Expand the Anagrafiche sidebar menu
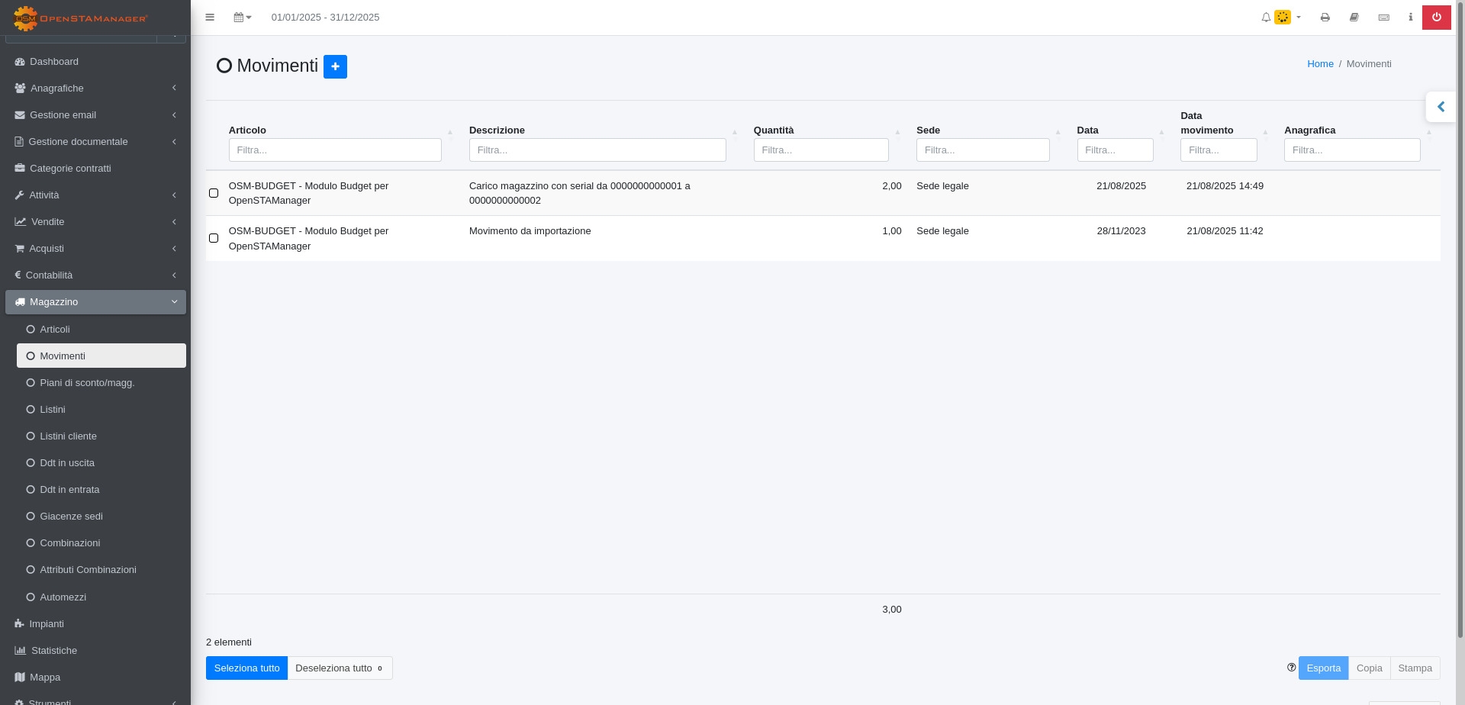 (x=95, y=89)
